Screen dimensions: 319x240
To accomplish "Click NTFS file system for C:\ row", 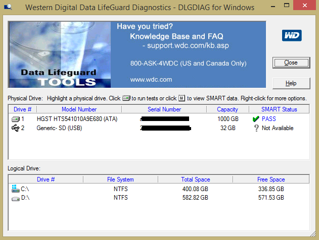I will click(x=121, y=189).
